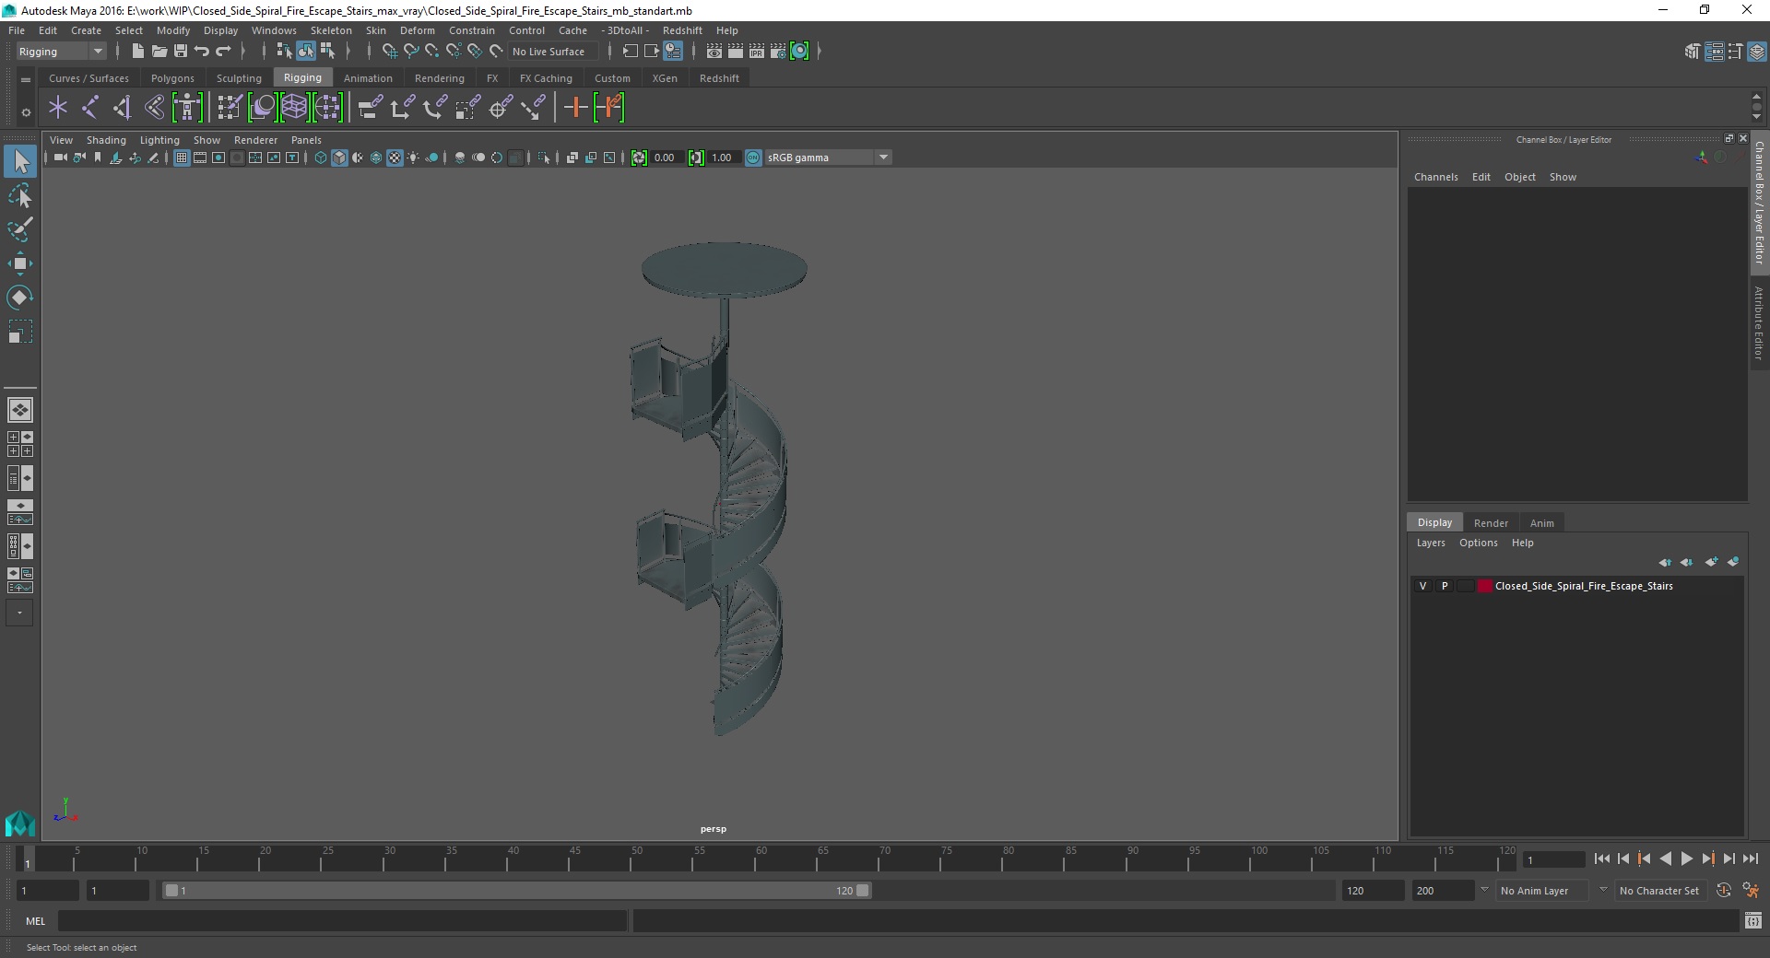Save the scene with floppy icon
The width and height of the screenshot is (1770, 958).
tap(181, 52)
